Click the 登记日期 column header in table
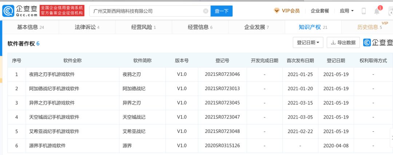 click(336, 60)
